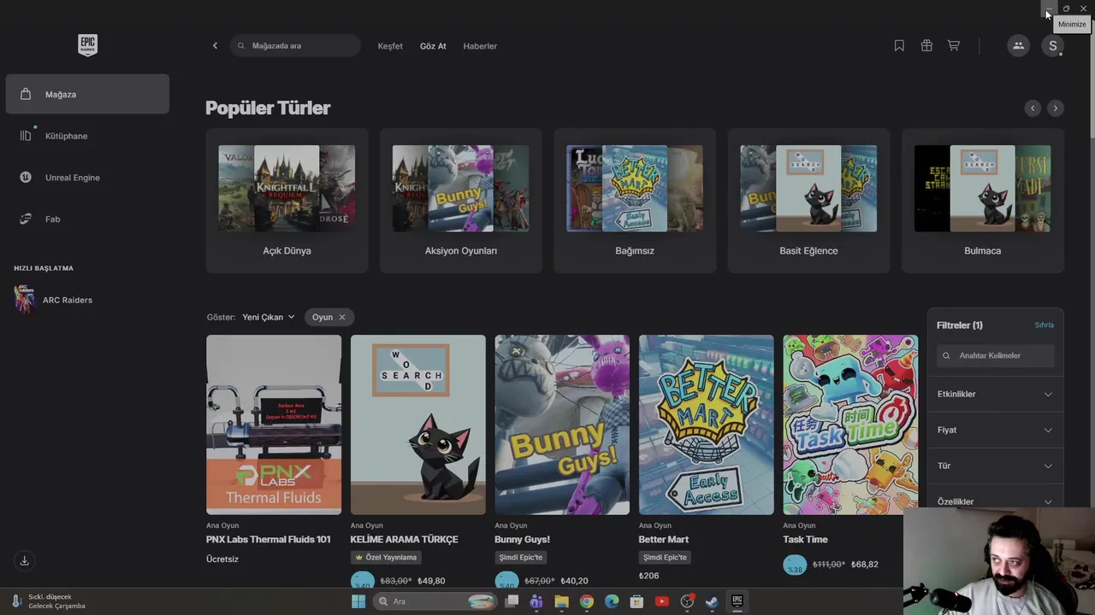Expand the Etkinlikler filter
1095x615 pixels.
pos(995,394)
